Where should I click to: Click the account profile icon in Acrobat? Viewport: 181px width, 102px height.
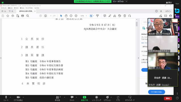coord(171,16)
